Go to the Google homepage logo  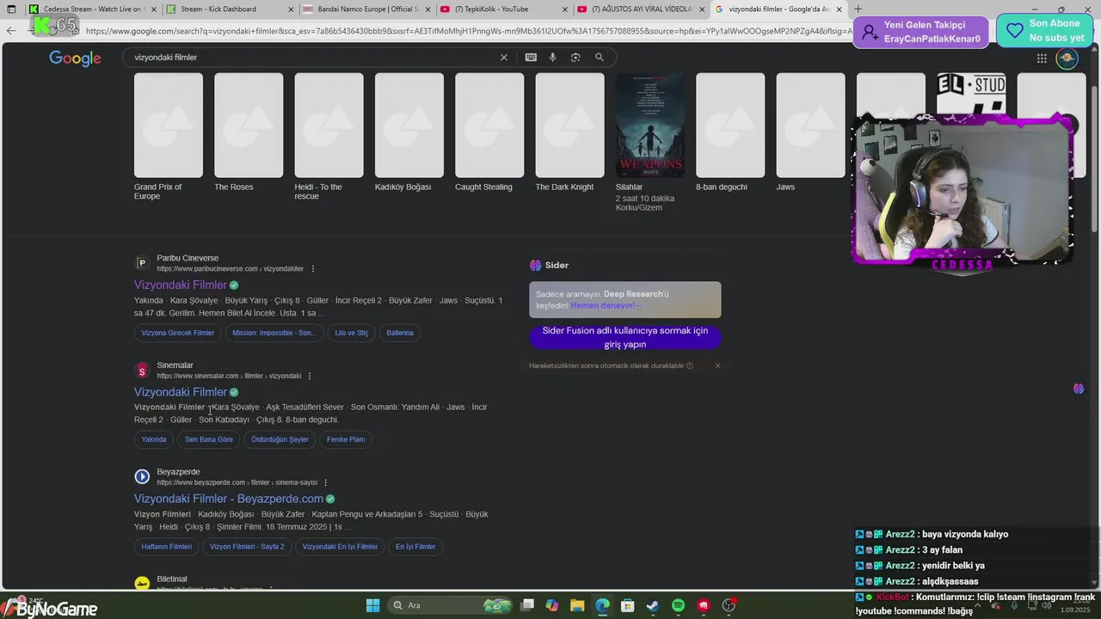(x=75, y=58)
